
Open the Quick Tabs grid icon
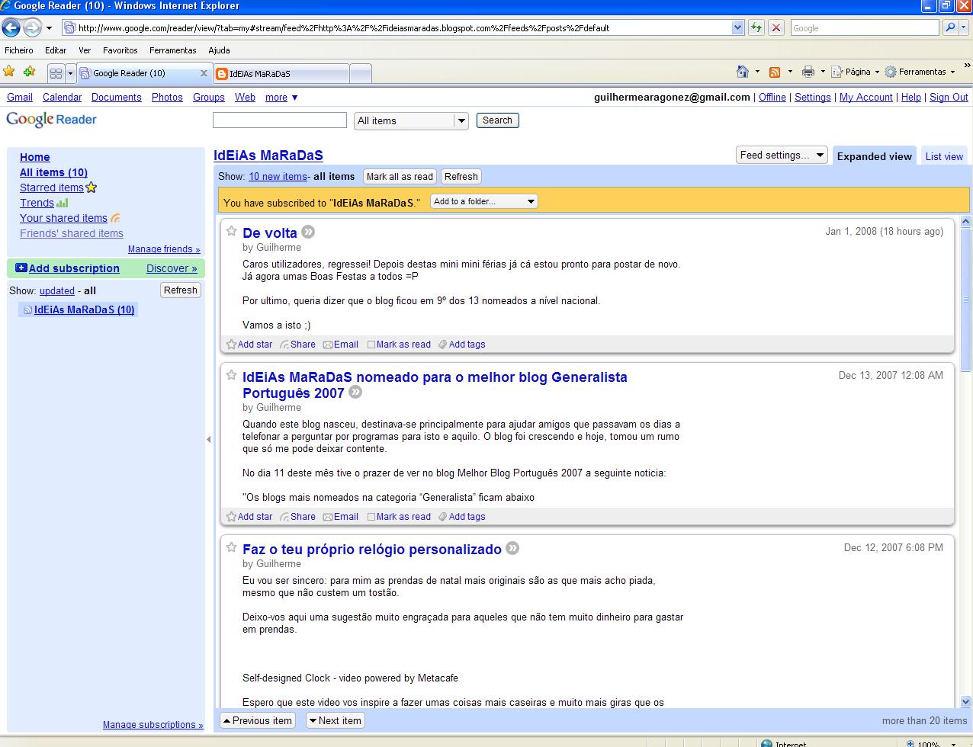click(56, 73)
